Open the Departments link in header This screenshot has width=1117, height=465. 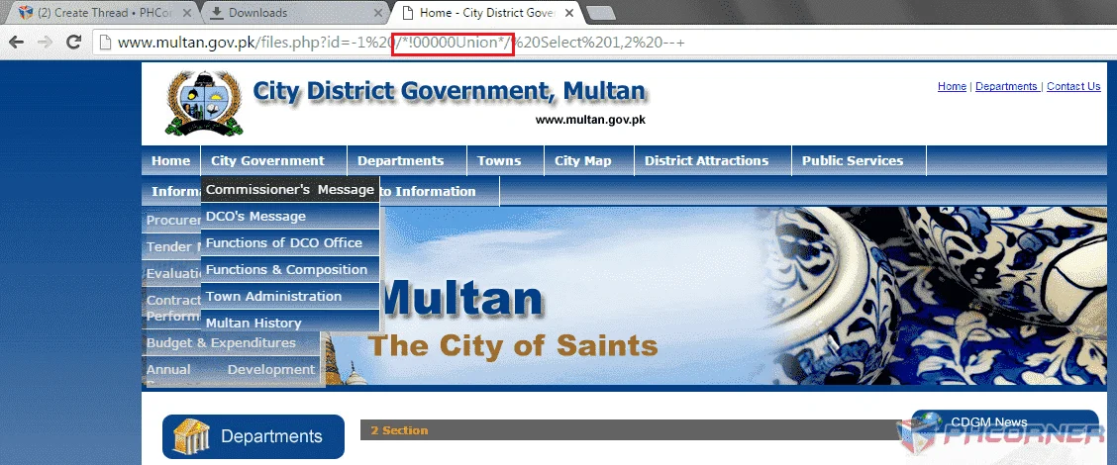pos(1006,86)
